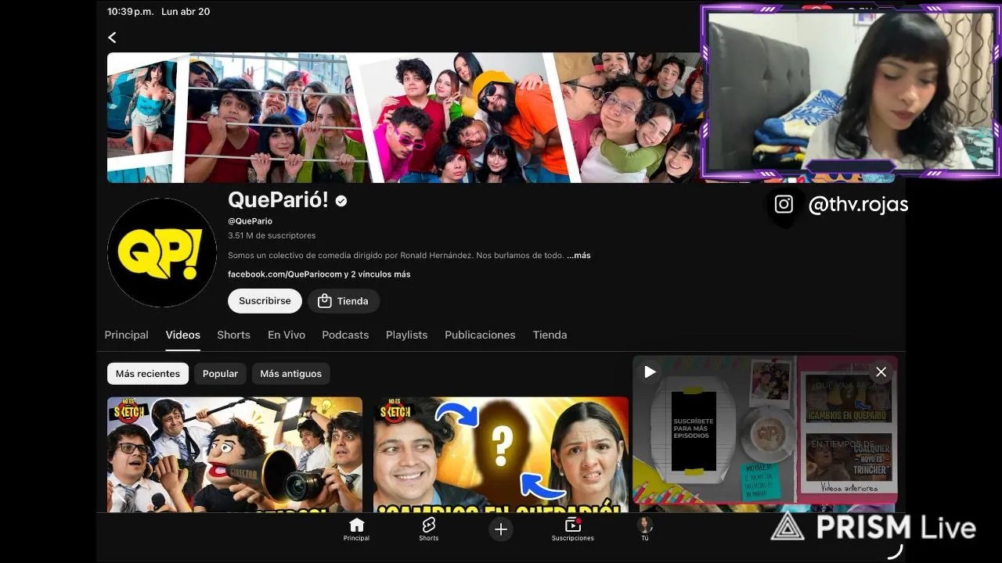The width and height of the screenshot is (1002, 563).
Task: Open the director puppet sketch video thumbnail
Action: tap(235, 455)
